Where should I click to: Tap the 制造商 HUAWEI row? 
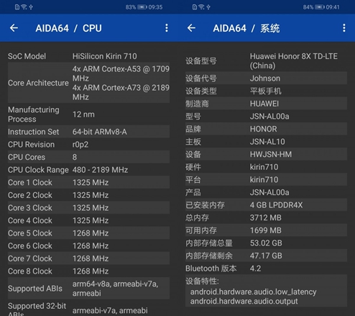266,104
